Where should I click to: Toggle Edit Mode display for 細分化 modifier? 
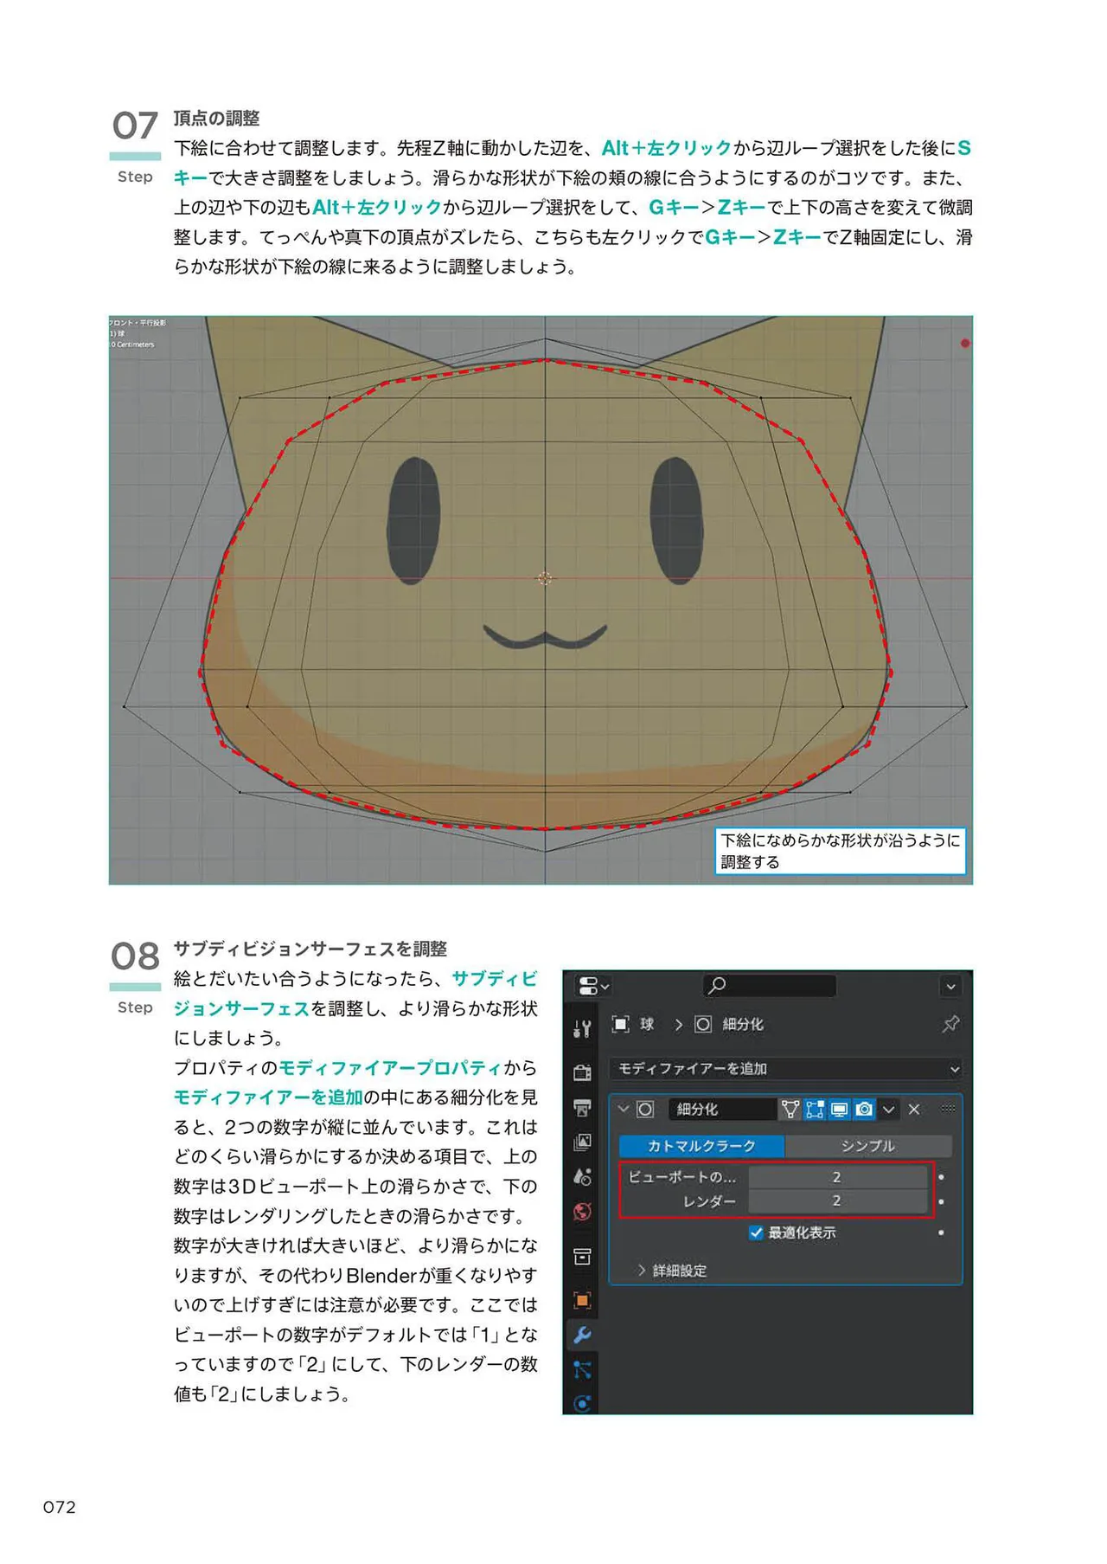click(x=815, y=1110)
